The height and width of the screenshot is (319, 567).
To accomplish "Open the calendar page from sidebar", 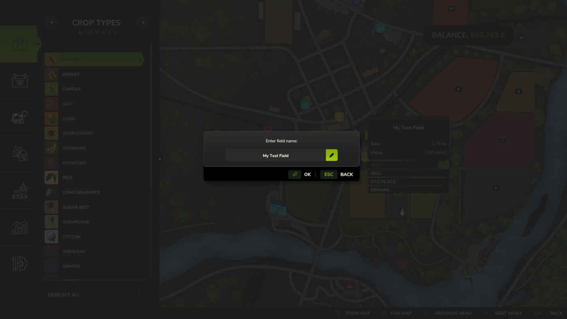I will (19, 81).
